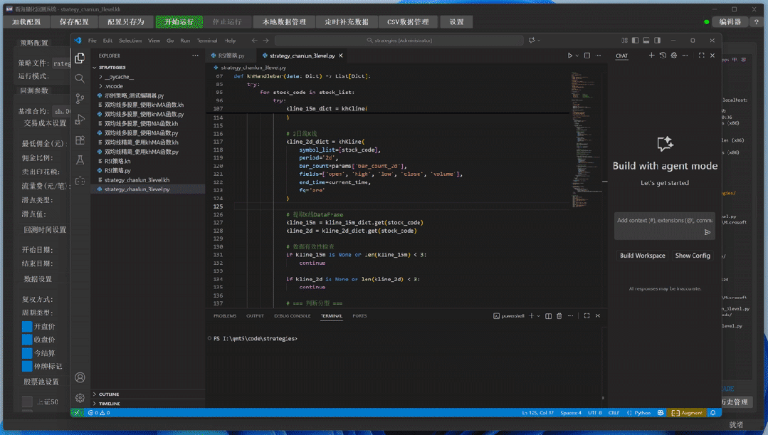Toggle the secondary side bar
This screenshot has height=435, width=768.
coord(657,40)
